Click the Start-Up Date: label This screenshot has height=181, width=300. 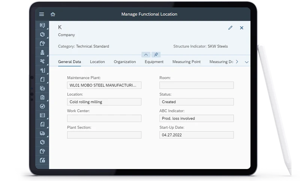click(x=172, y=128)
